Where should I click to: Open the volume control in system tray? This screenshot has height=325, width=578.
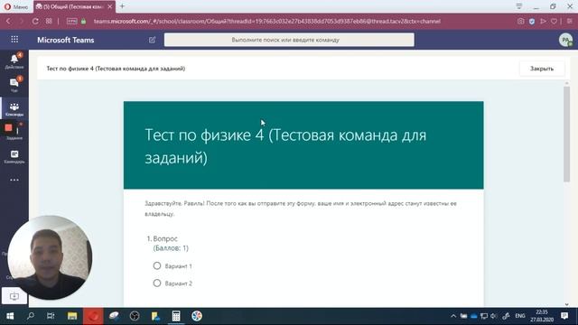tap(494, 316)
